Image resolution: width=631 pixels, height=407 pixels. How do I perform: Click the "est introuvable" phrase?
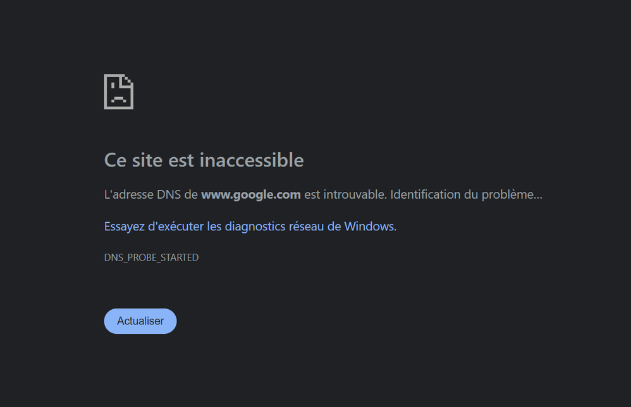tap(345, 194)
